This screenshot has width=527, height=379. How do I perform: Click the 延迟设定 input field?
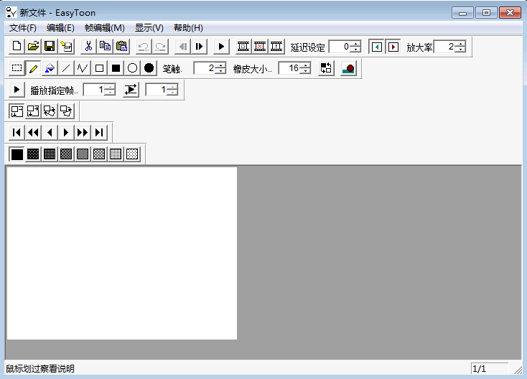pos(340,47)
